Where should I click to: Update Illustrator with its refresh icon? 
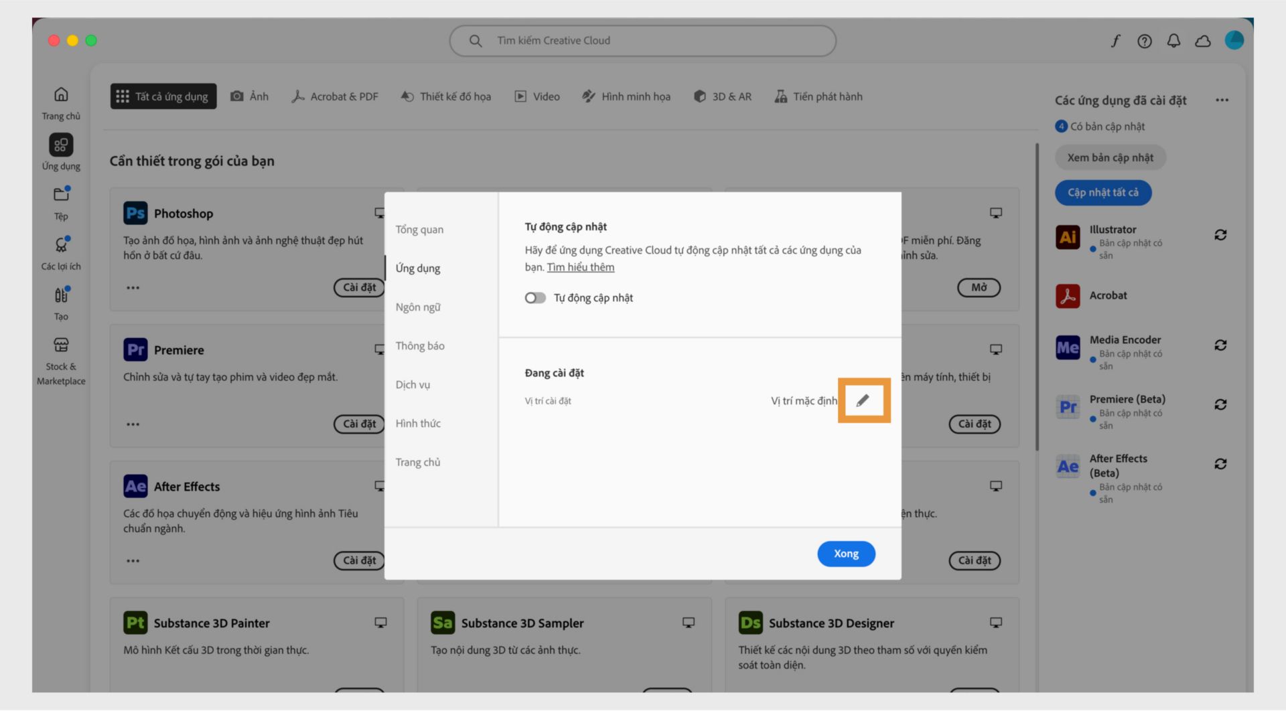[1220, 235]
